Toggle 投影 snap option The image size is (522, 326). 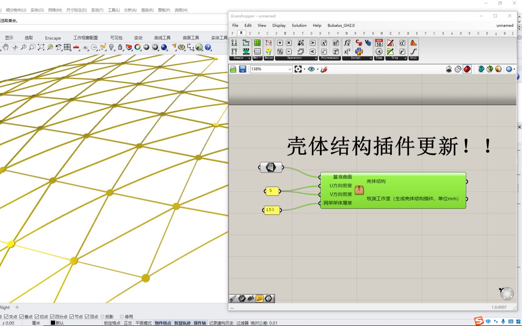(x=102, y=317)
